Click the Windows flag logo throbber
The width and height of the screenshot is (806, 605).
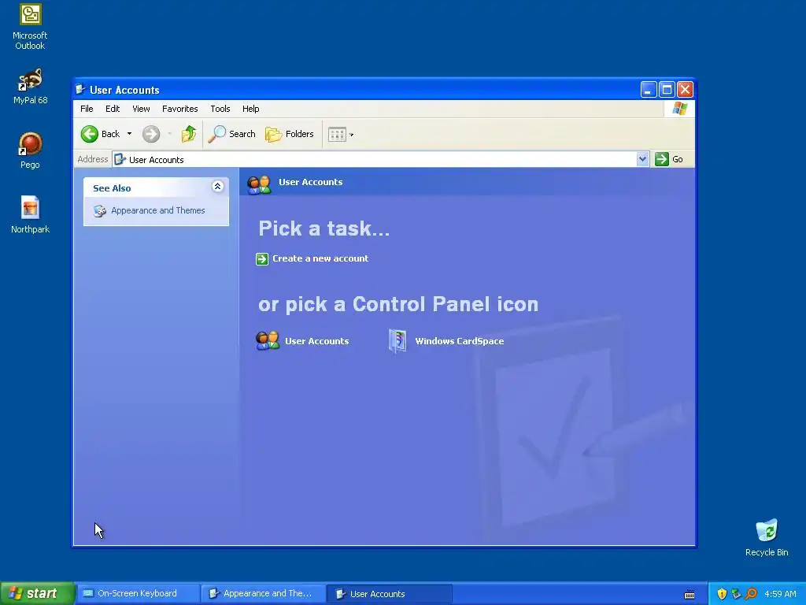click(x=679, y=109)
